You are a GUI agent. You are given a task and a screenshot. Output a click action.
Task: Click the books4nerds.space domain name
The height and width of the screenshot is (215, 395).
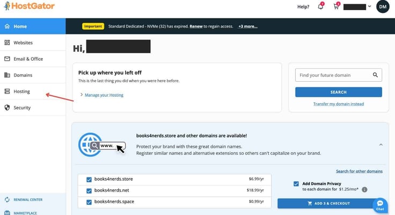(114, 202)
